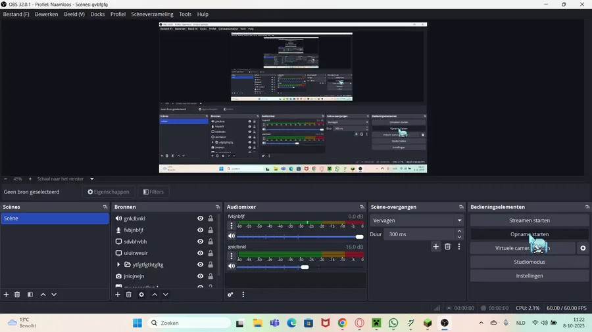This screenshot has height=332, width=592.
Task: Hide the uiulrweuir source
Action: [x=200, y=253]
